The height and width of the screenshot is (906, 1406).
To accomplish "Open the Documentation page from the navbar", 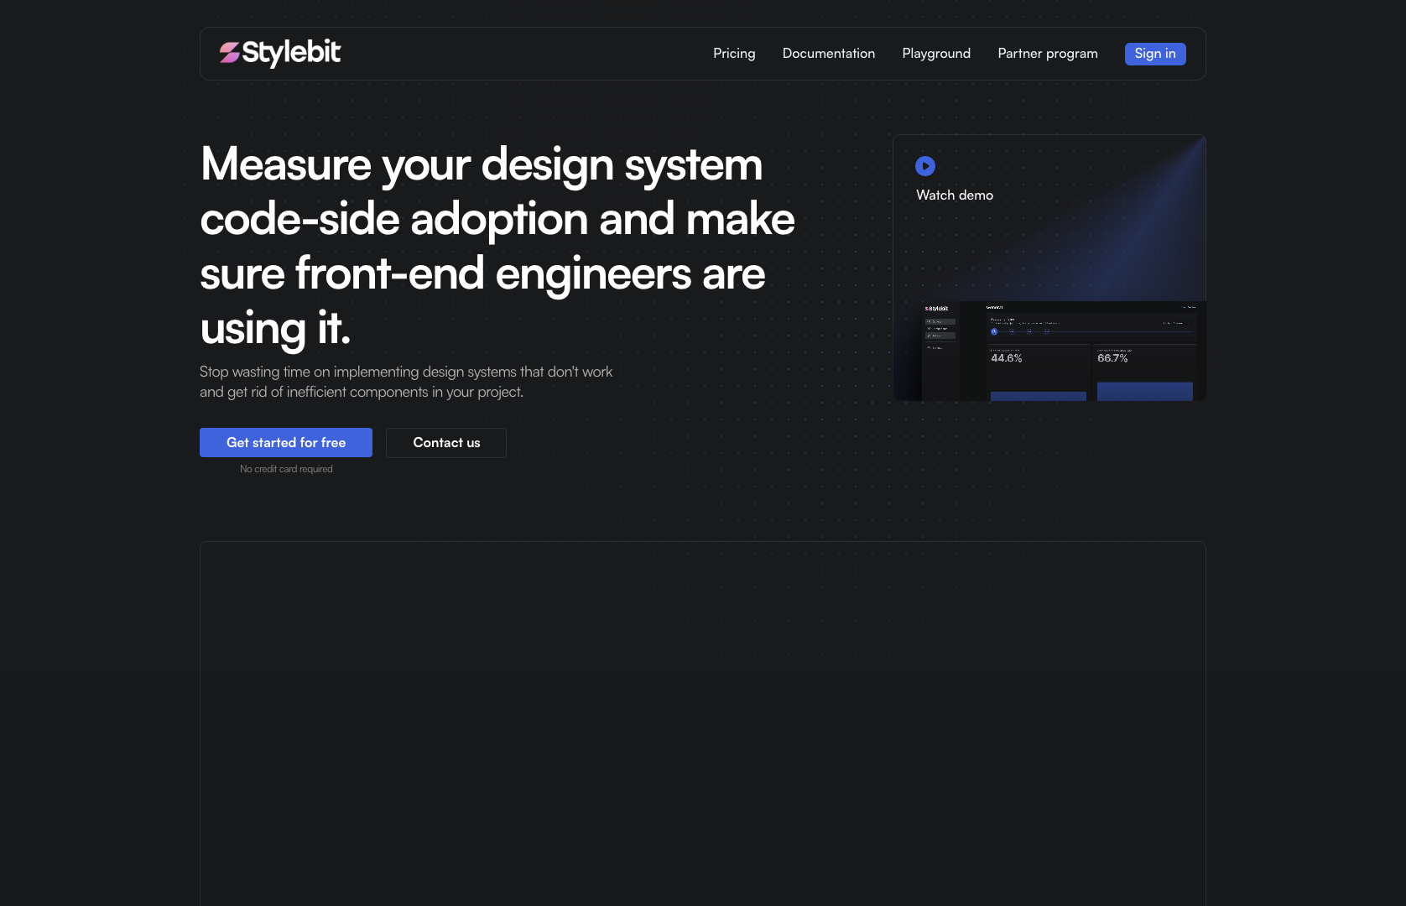I will pos(828,53).
